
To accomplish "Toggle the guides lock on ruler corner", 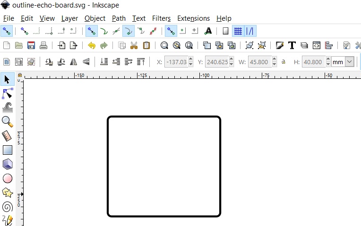I will tap(20, 75).
